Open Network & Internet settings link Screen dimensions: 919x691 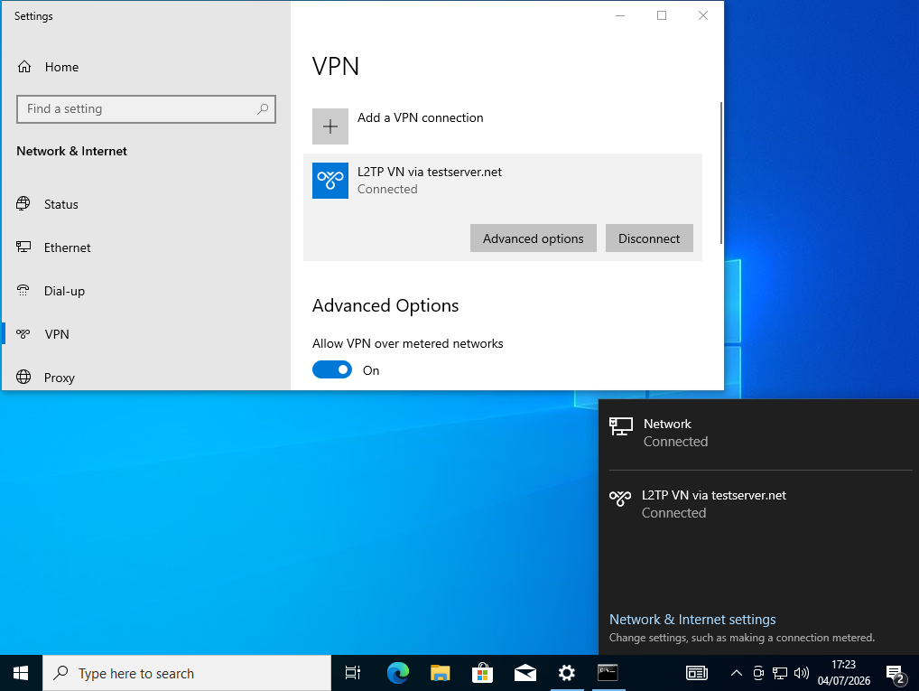point(692,620)
